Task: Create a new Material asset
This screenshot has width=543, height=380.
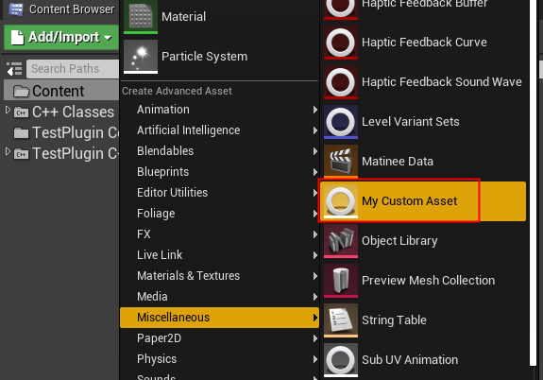Action: (x=219, y=17)
